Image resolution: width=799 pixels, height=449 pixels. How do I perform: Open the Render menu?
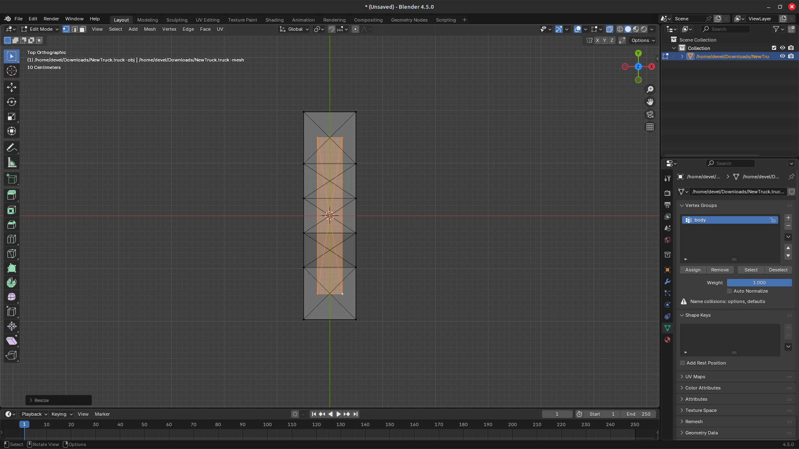tap(51, 19)
